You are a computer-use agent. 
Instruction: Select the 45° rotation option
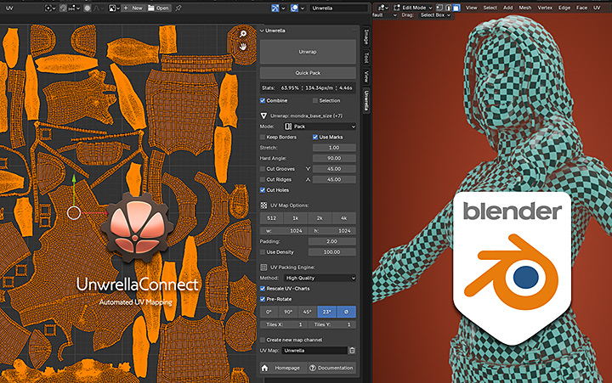click(x=308, y=312)
